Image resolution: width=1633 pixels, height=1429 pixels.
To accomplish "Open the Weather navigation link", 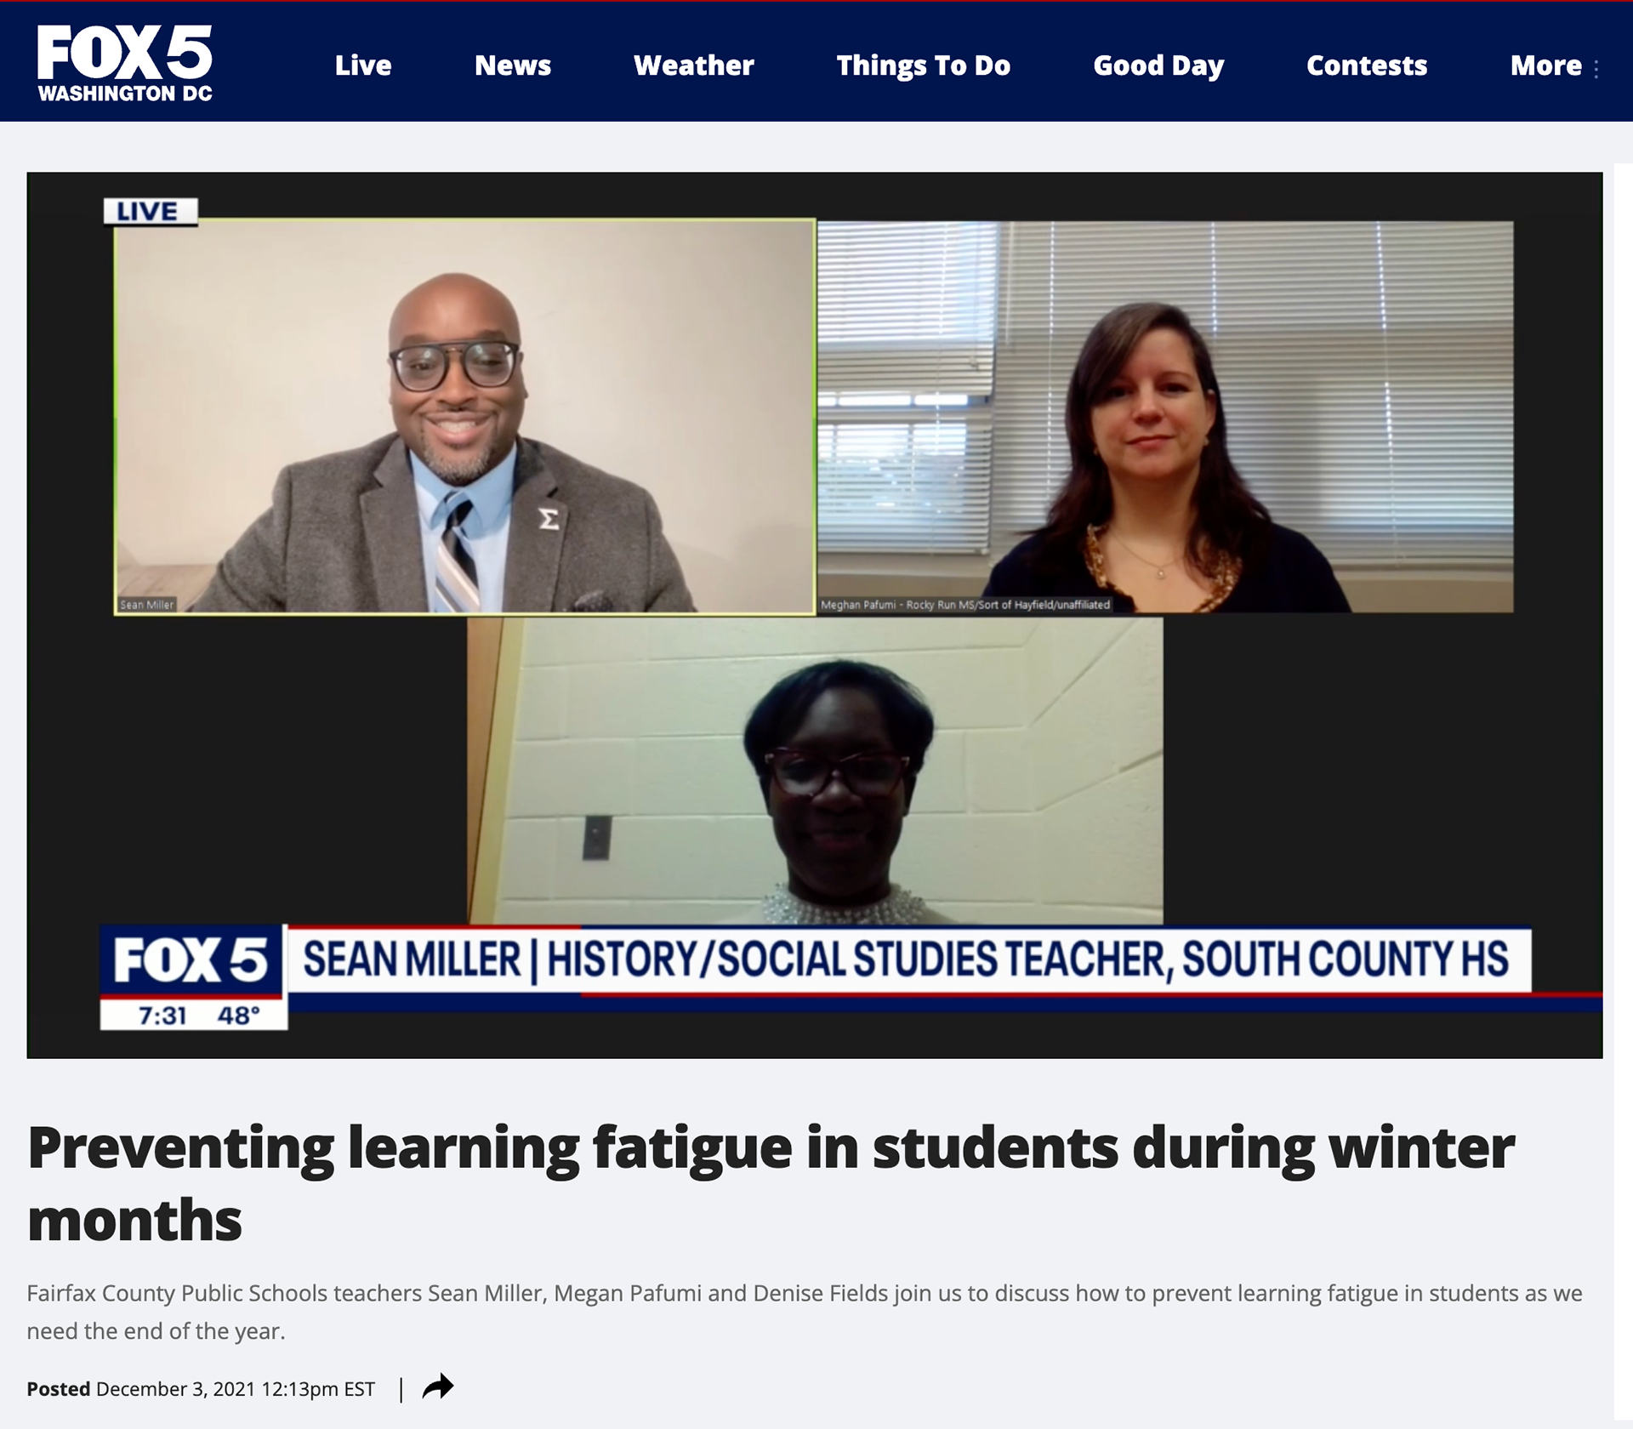I will click(x=693, y=65).
